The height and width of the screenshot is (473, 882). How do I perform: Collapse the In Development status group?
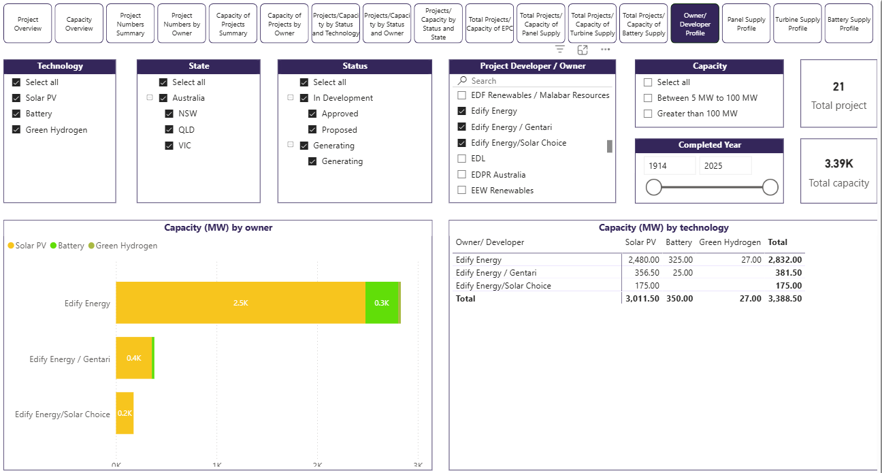point(291,98)
